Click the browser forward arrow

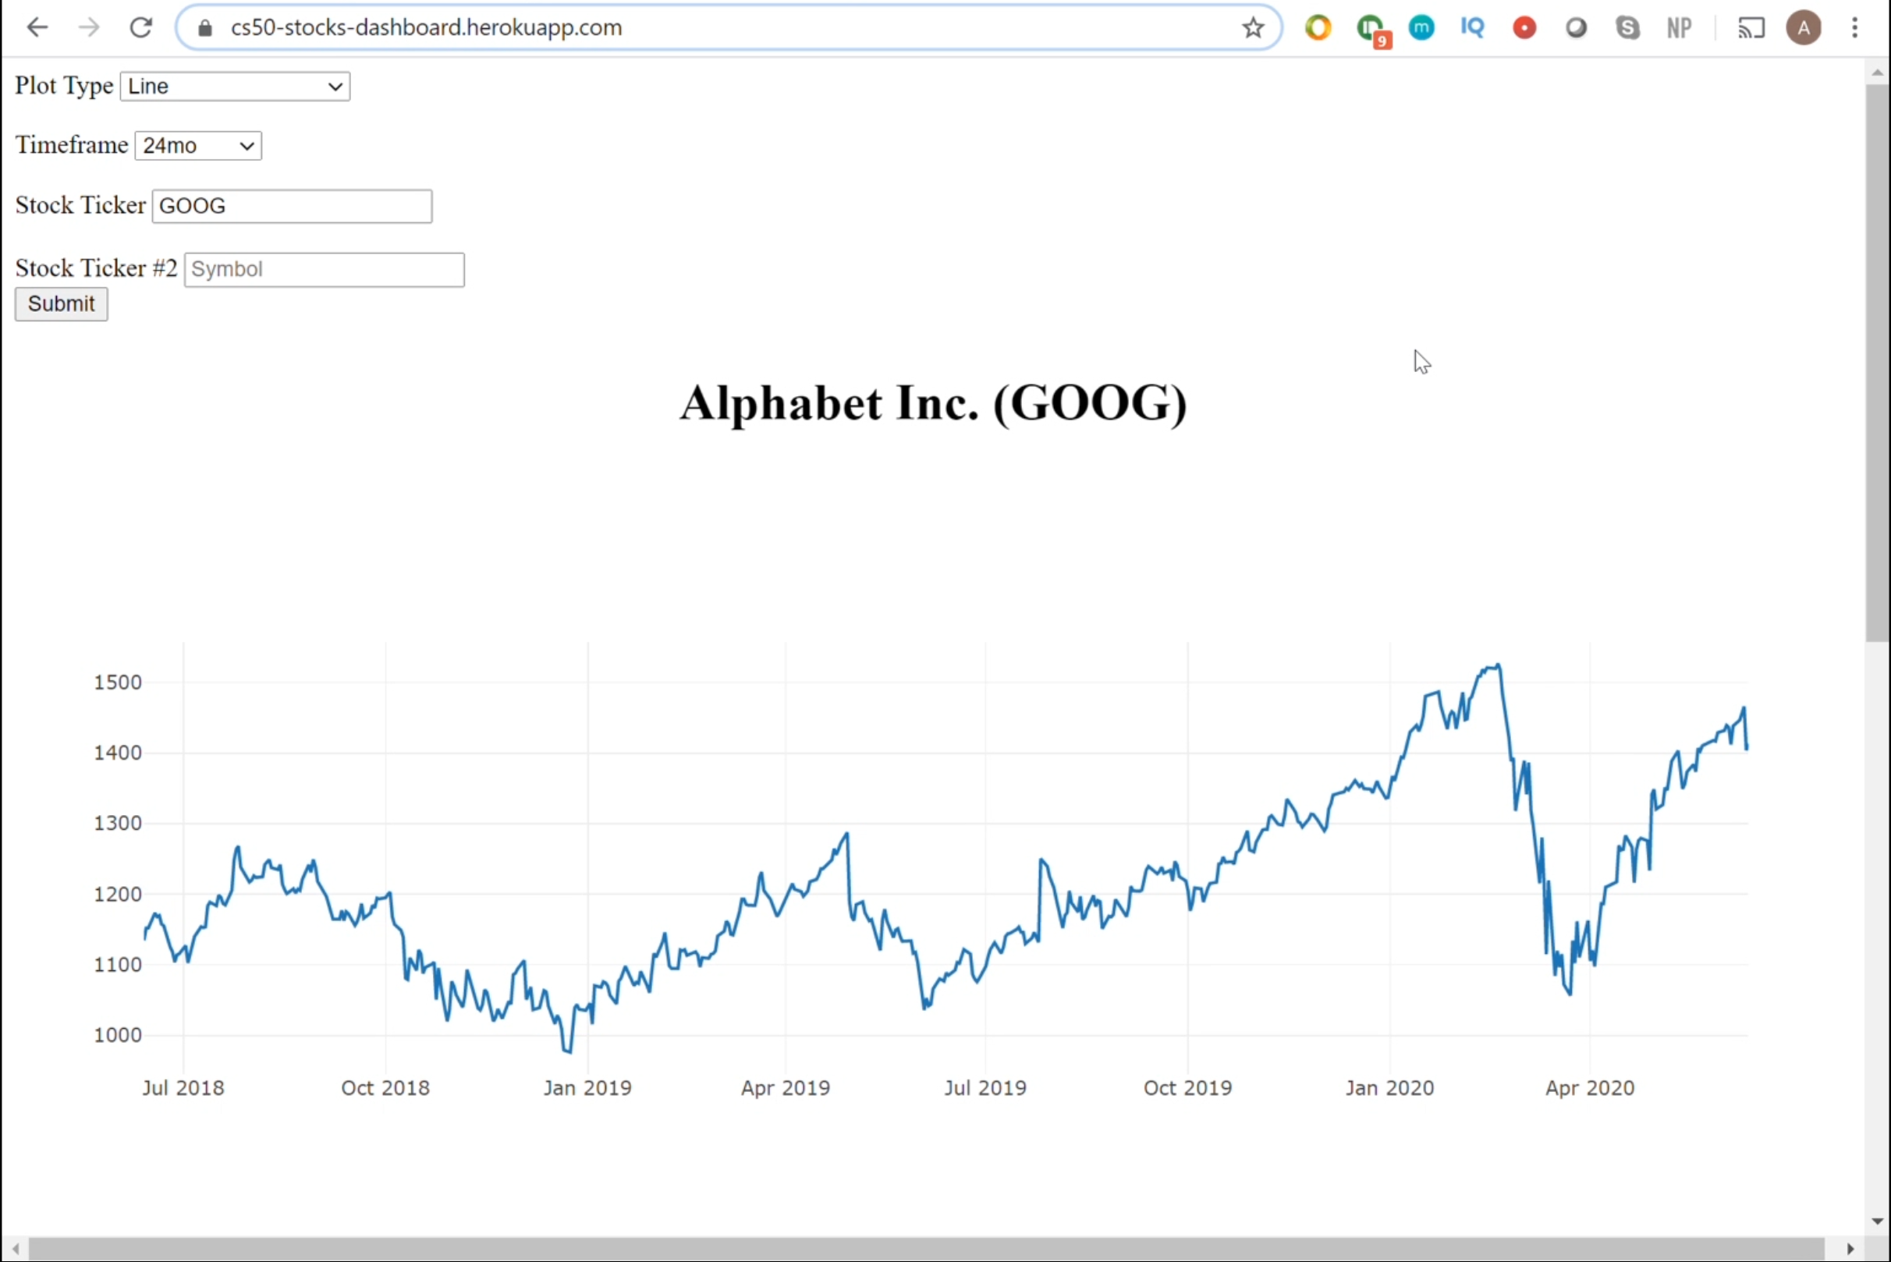(x=89, y=27)
